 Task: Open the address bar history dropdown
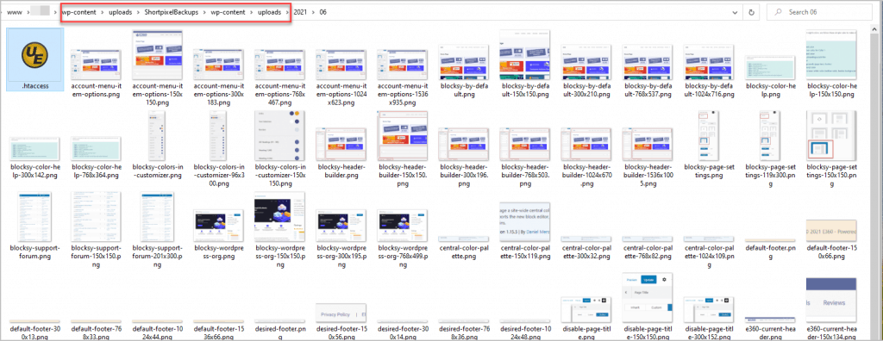[x=735, y=12]
